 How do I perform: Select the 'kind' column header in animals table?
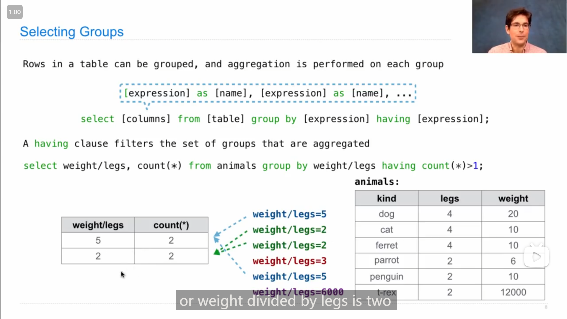386,199
